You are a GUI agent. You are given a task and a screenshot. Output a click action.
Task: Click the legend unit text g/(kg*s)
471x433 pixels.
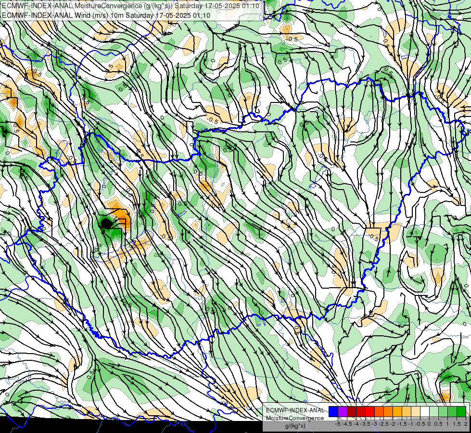[295, 426]
